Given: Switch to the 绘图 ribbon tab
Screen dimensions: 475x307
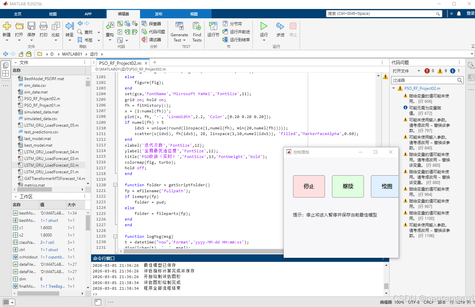Looking at the screenshot, I should click(53, 14).
